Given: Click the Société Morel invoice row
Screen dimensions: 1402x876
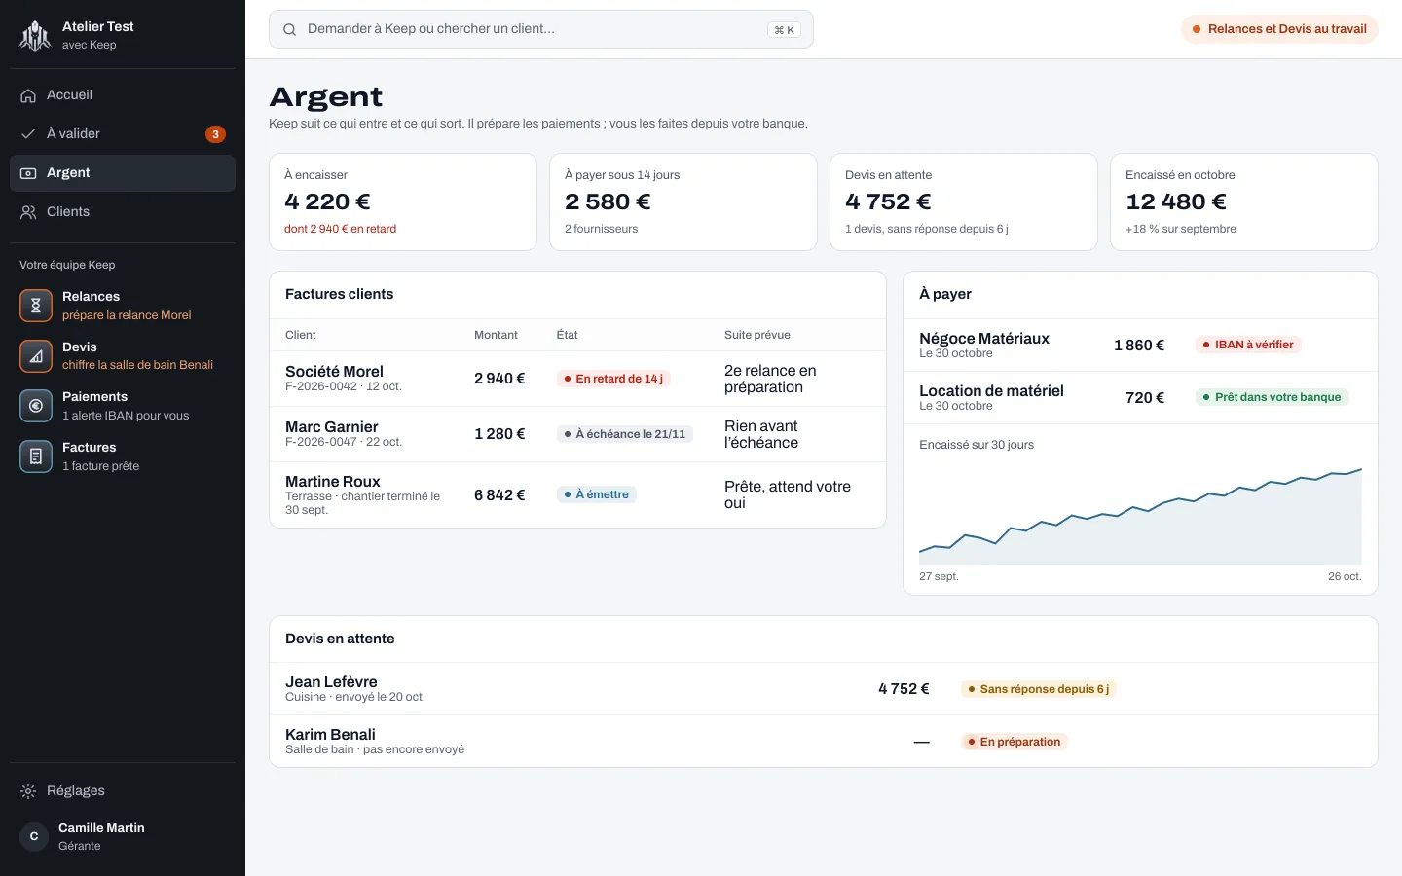Looking at the screenshot, I should click(x=577, y=379).
